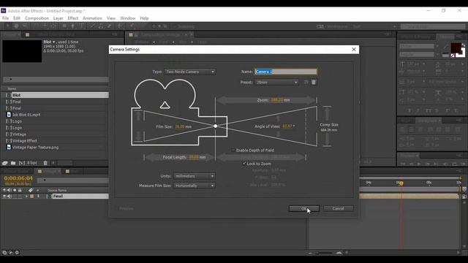This screenshot has height=263, width=468.
Task: Create a new folder in Project panel
Action: 13,163
